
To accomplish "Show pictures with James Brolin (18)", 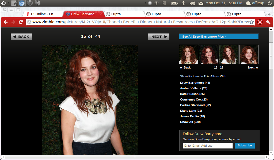I will 192,116.
